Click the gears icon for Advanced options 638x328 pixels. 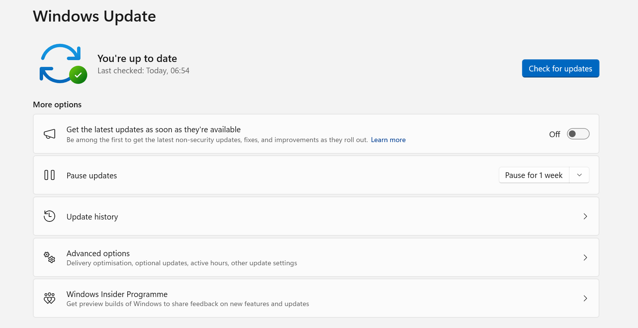[x=49, y=257]
